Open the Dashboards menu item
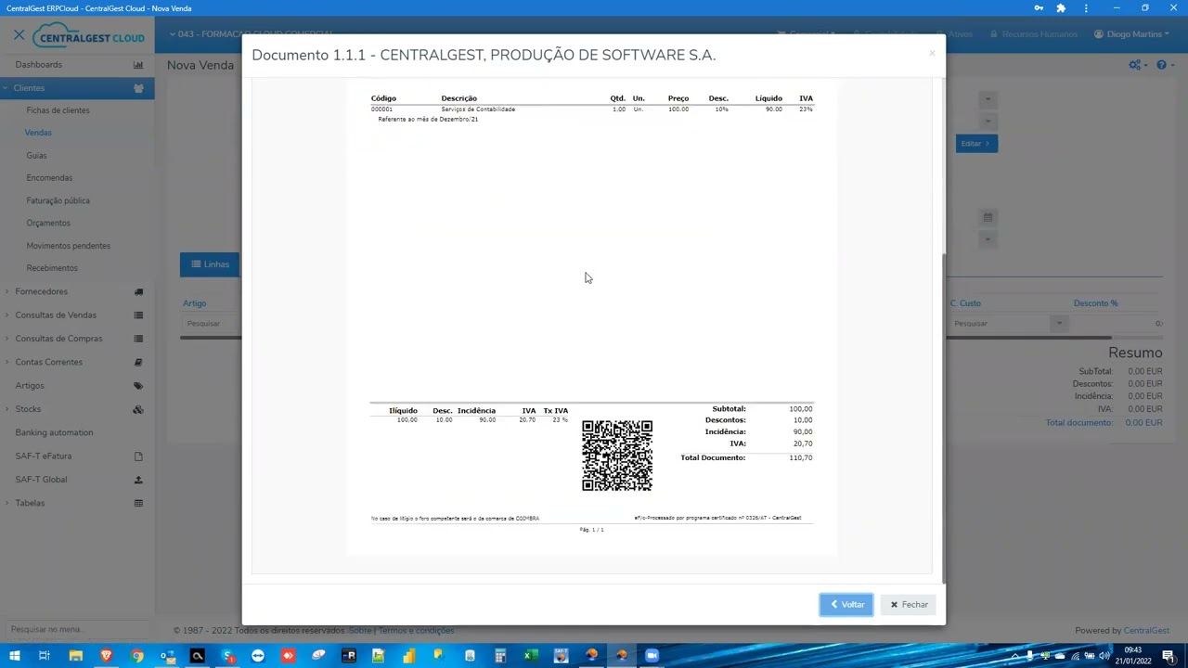 pyautogui.click(x=38, y=65)
